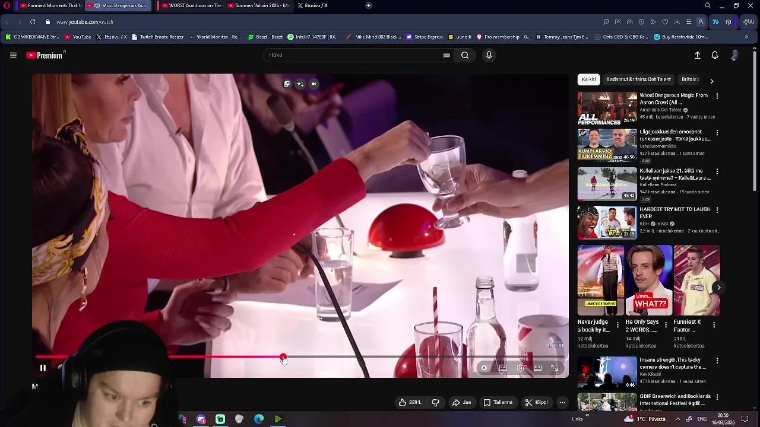
Task: Open the YouTube guide hamburger menu
Action: coord(13,55)
